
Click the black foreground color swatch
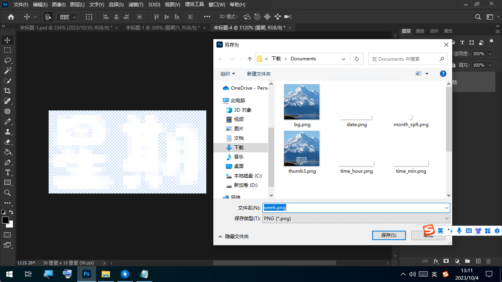click(x=5, y=220)
